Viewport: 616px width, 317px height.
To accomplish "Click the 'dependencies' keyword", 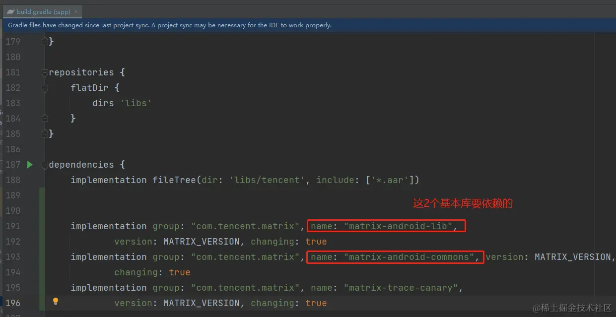I will 81,165.
